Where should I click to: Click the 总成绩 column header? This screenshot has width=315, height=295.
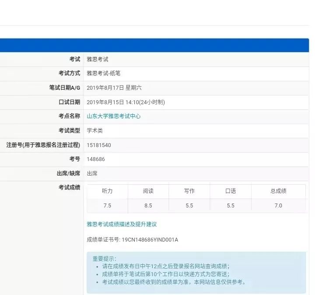pos(278,191)
